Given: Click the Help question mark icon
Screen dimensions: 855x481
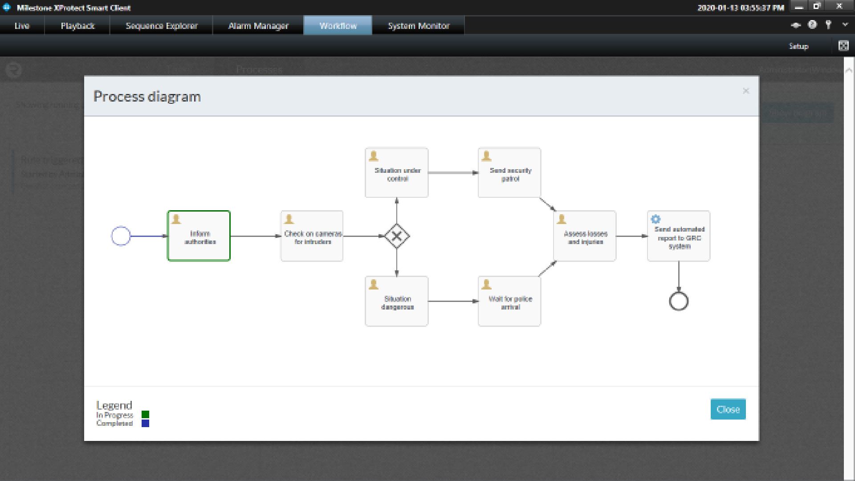Looking at the screenshot, I should (812, 25).
